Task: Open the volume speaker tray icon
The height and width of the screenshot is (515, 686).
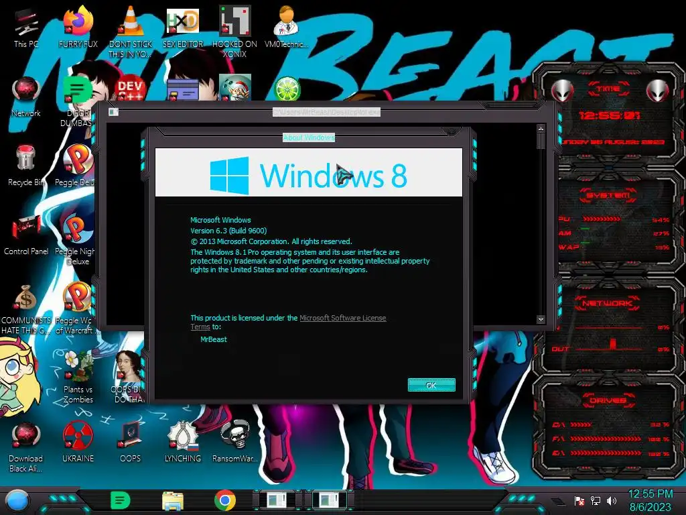Action: point(612,500)
